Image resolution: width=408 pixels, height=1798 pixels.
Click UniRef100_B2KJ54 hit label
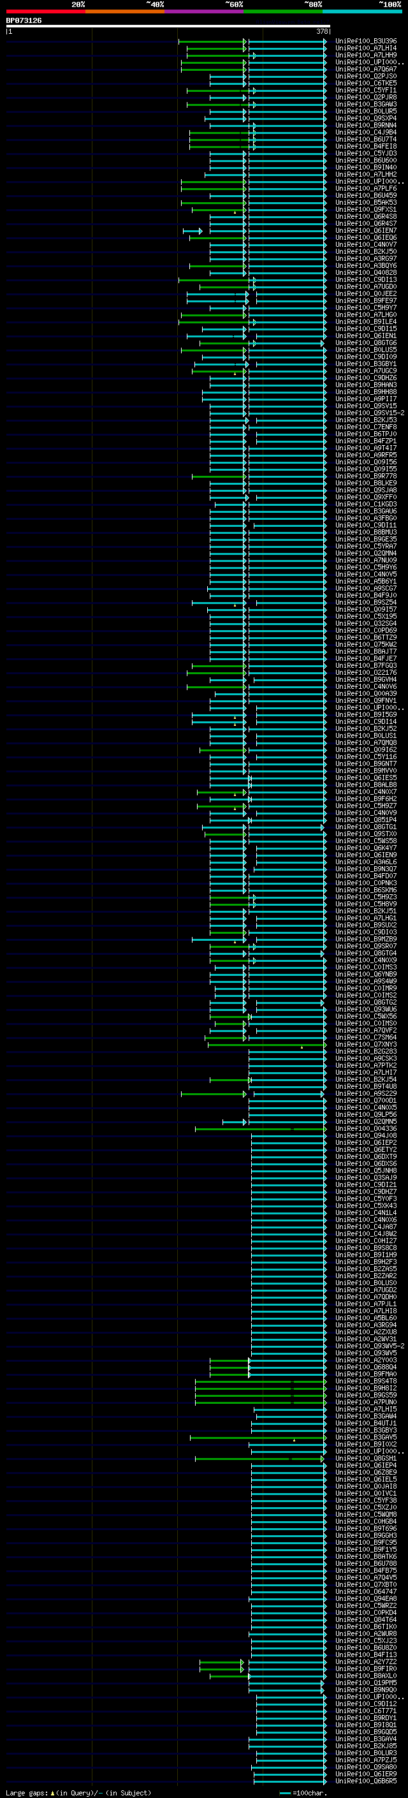point(366,1079)
